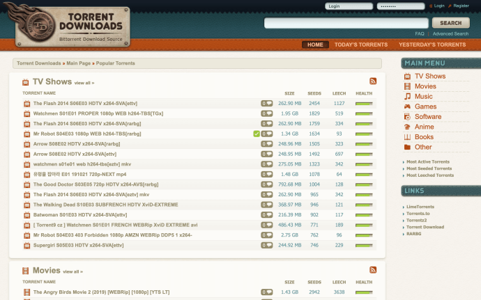The width and height of the screenshot is (481, 300).
Task: Open the Games category in Main Menu
Action: click(425, 106)
